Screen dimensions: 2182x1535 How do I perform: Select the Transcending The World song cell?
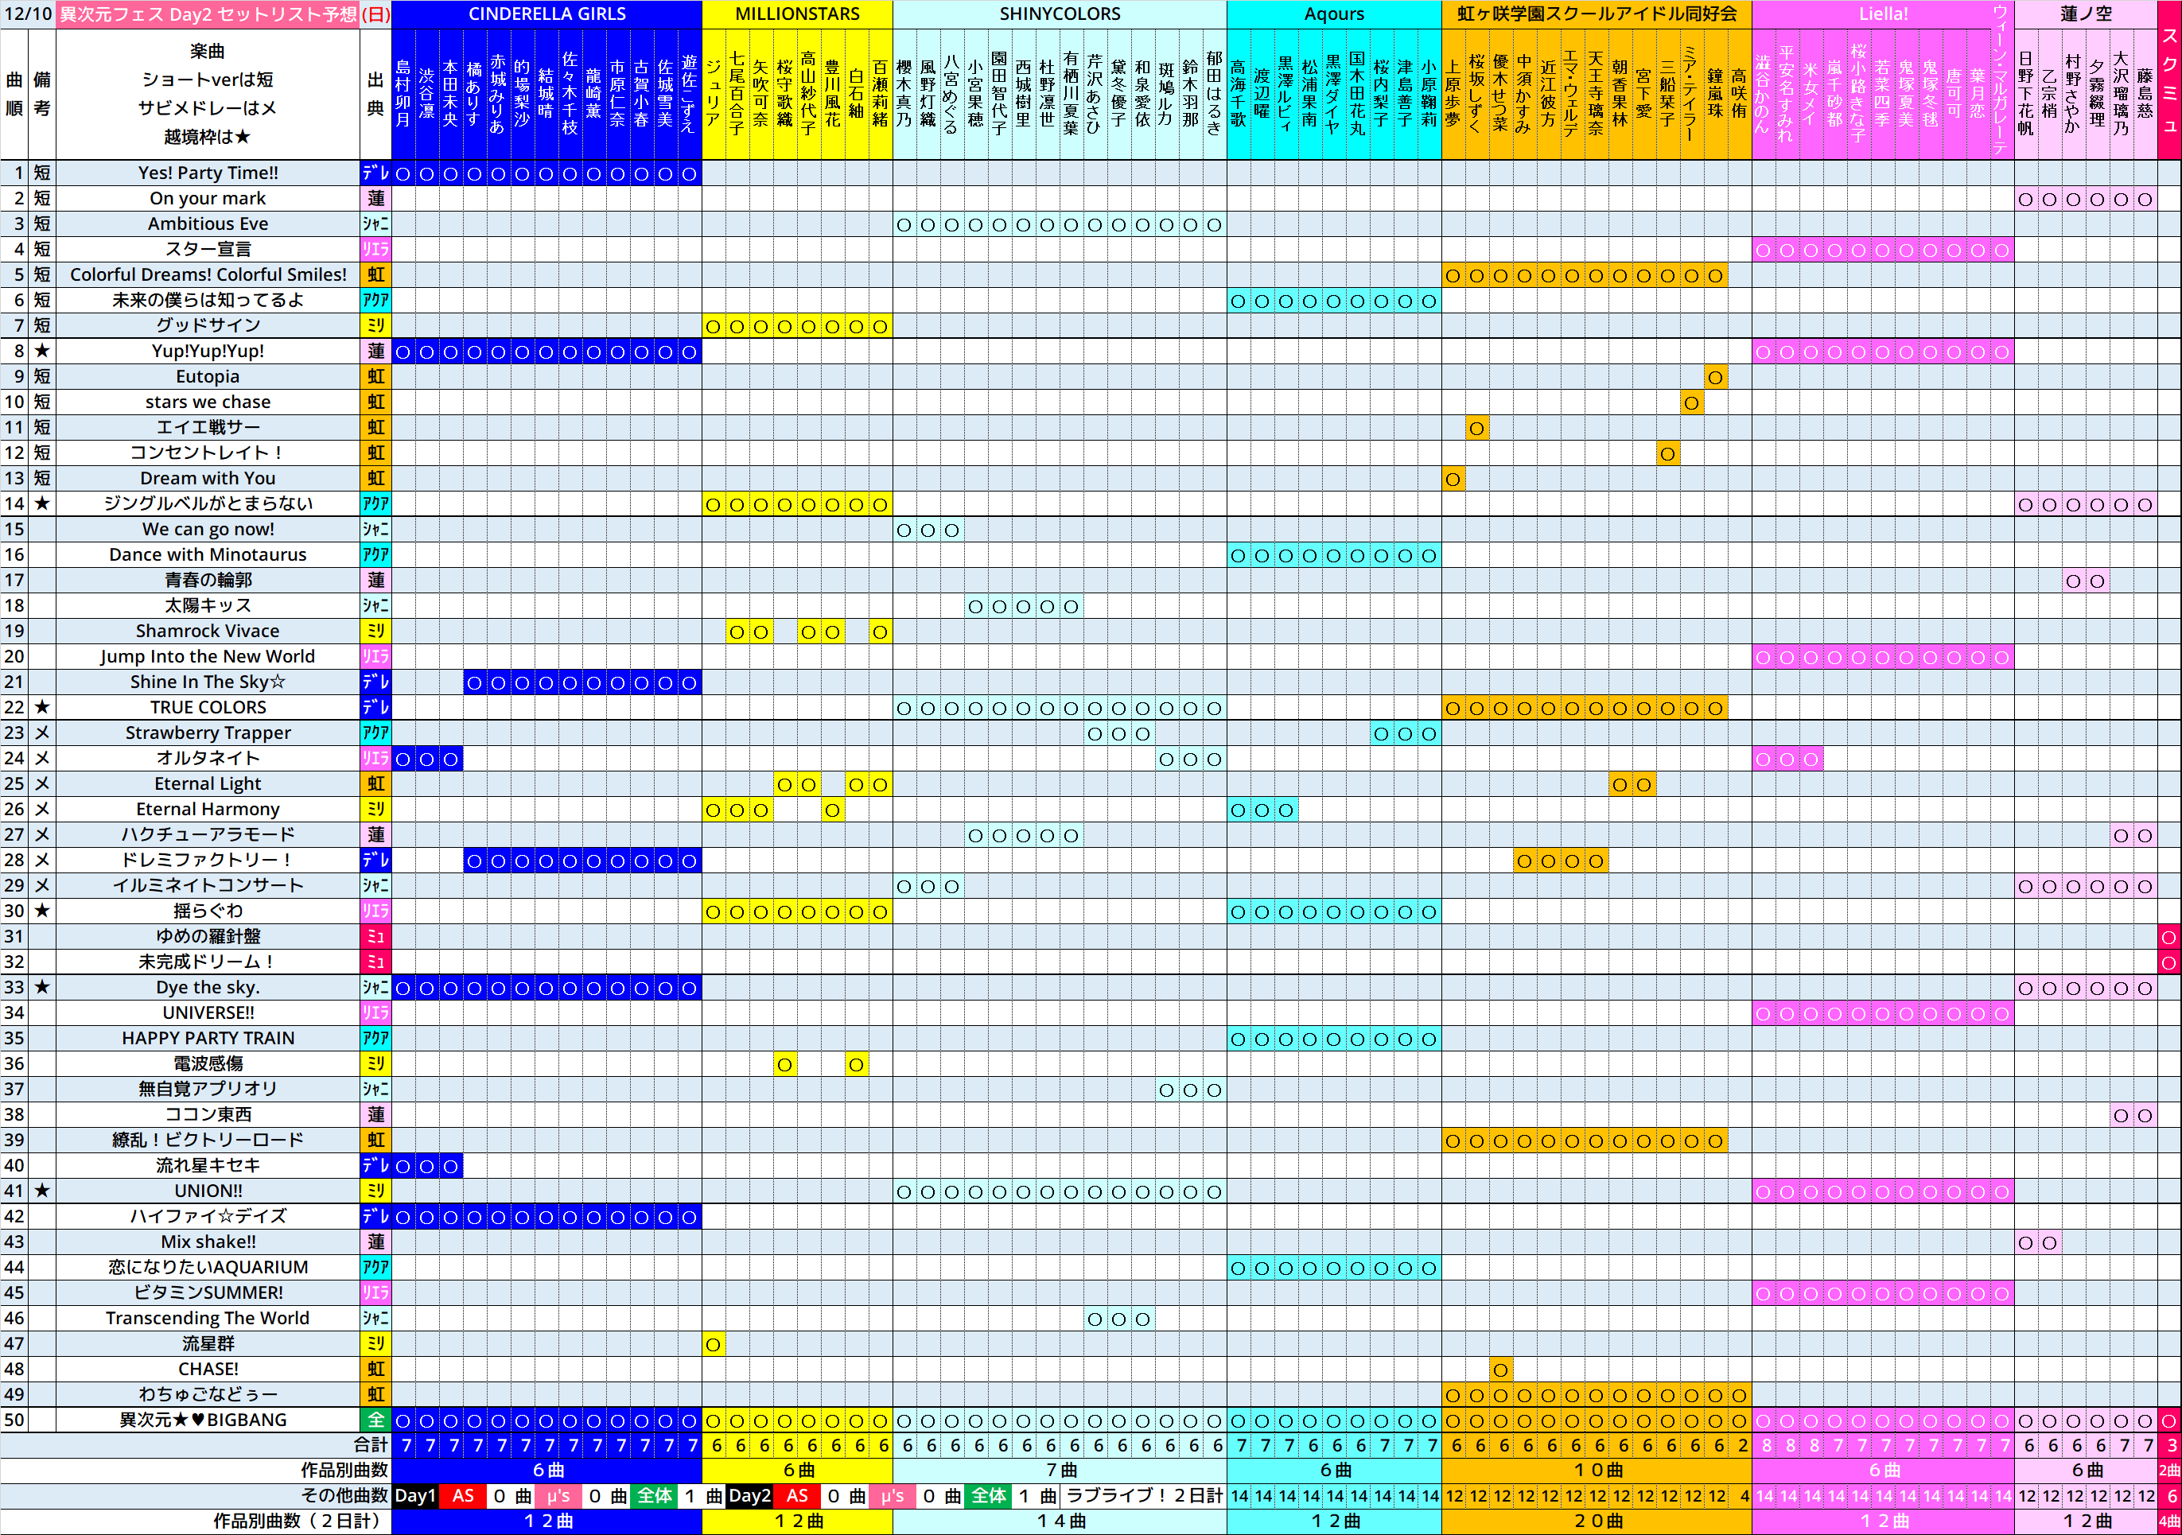pos(208,1319)
